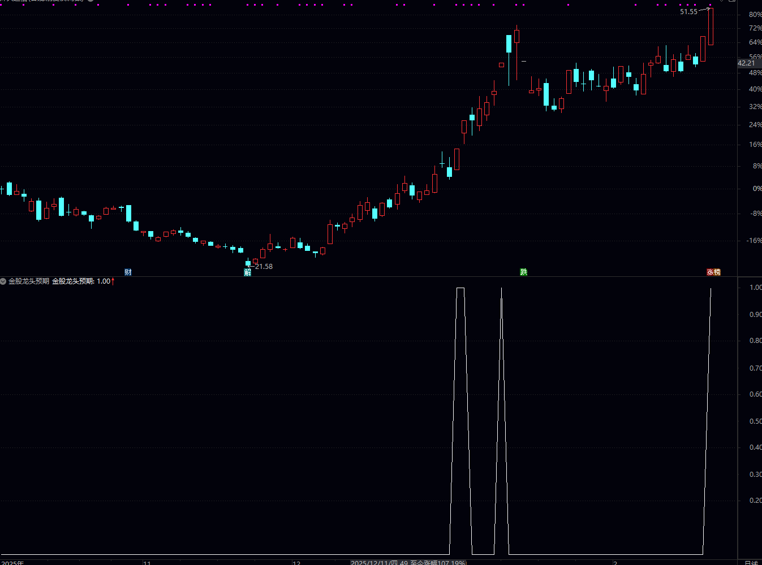Viewport: 762px width, 565px height.
Task: Click the indicator value 金股龙头预期: 1.00
Action: (81, 281)
